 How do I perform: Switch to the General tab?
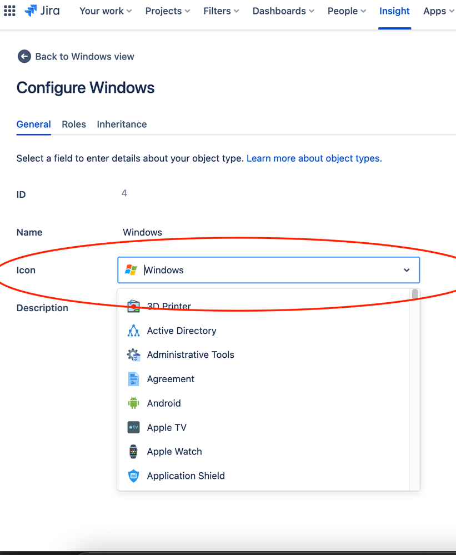(34, 124)
